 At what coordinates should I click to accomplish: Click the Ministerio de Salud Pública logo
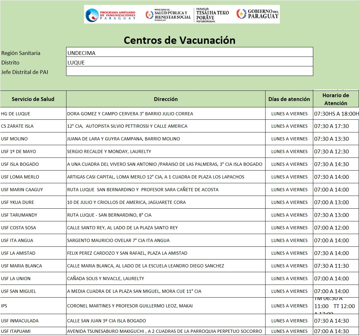(x=168, y=15)
